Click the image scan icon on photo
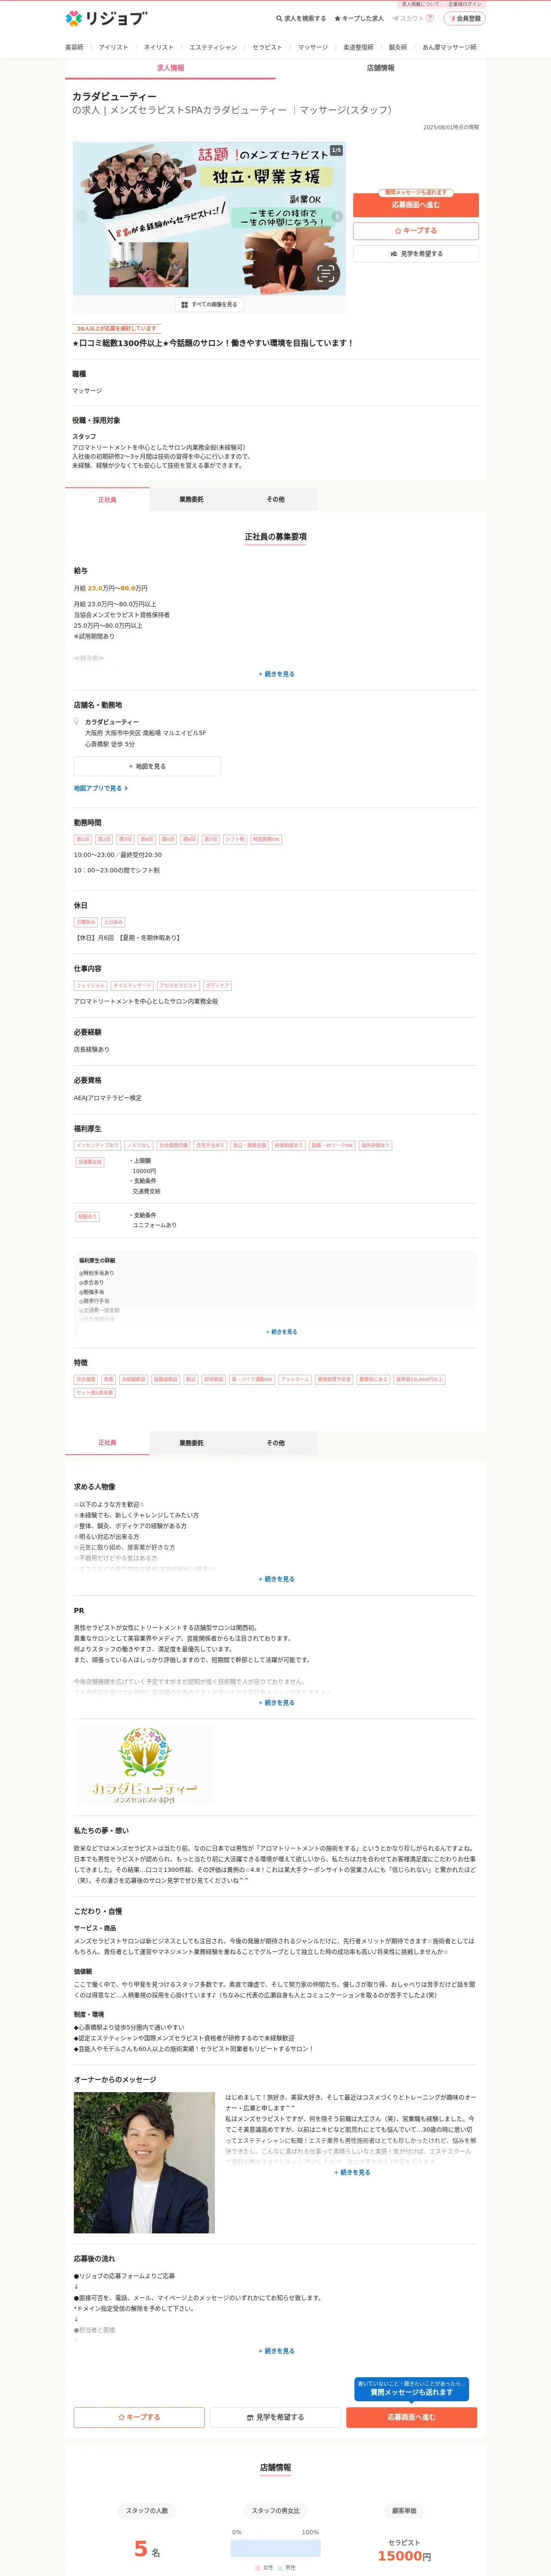The image size is (551, 2576). [325, 273]
